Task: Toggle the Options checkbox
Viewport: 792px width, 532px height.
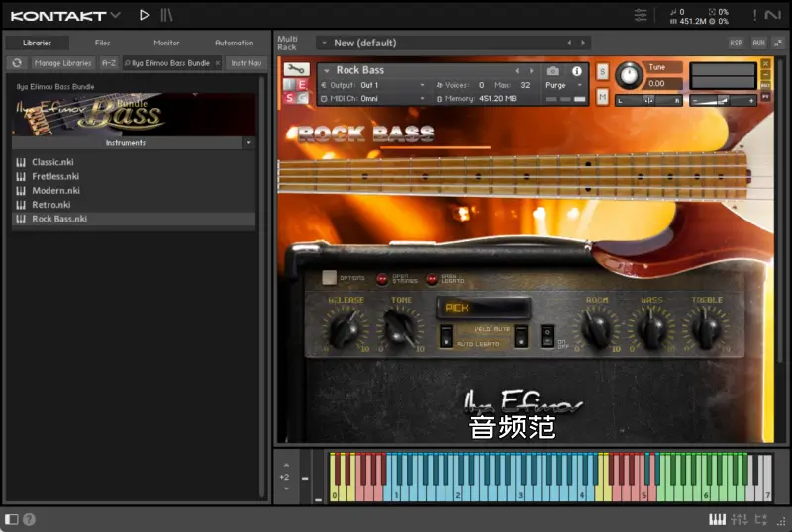Action: 329,277
